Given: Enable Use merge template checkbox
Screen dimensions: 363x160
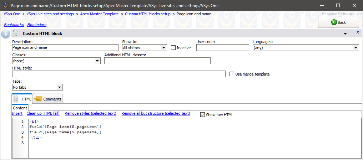Looking at the screenshot, I should 232,74.
